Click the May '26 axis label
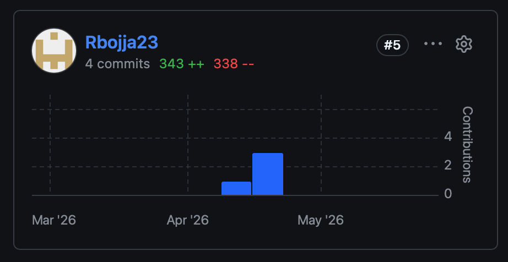 click(x=321, y=221)
